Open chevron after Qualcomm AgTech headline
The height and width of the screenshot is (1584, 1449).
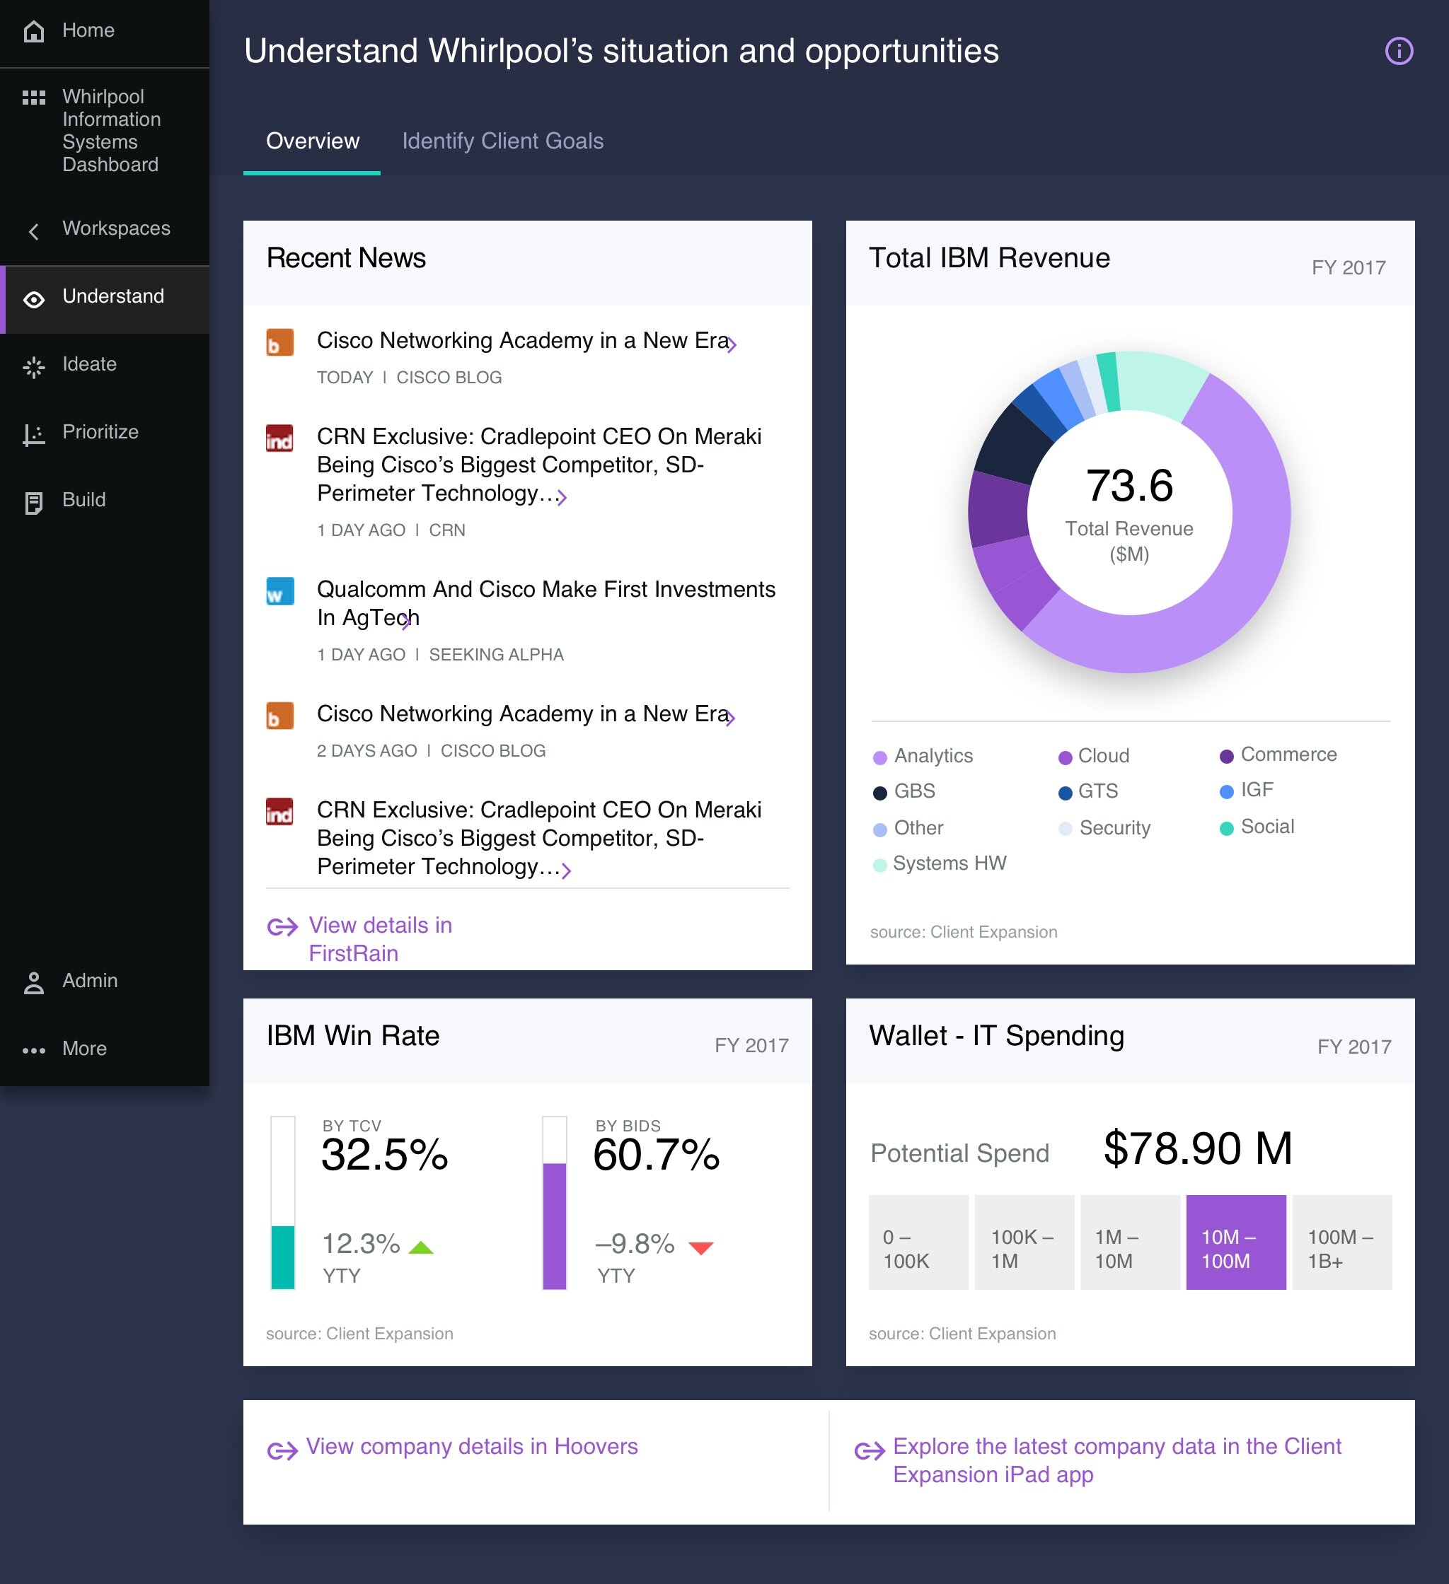pos(407,622)
